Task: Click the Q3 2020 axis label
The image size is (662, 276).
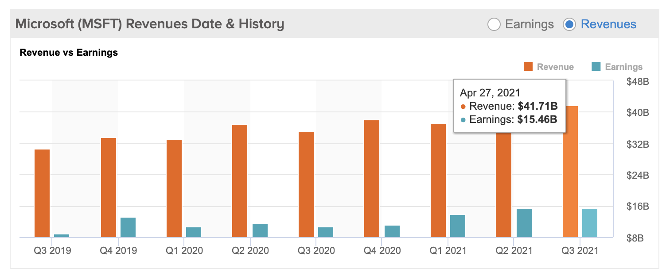Action: (x=316, y=250)
